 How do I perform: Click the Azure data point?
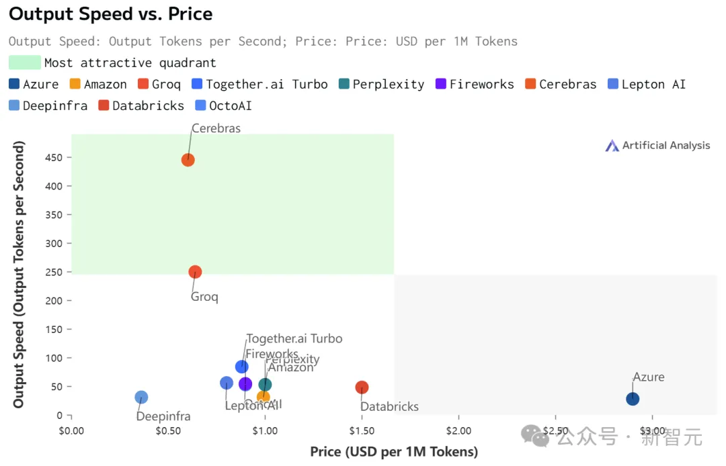(x=633, y=398)
